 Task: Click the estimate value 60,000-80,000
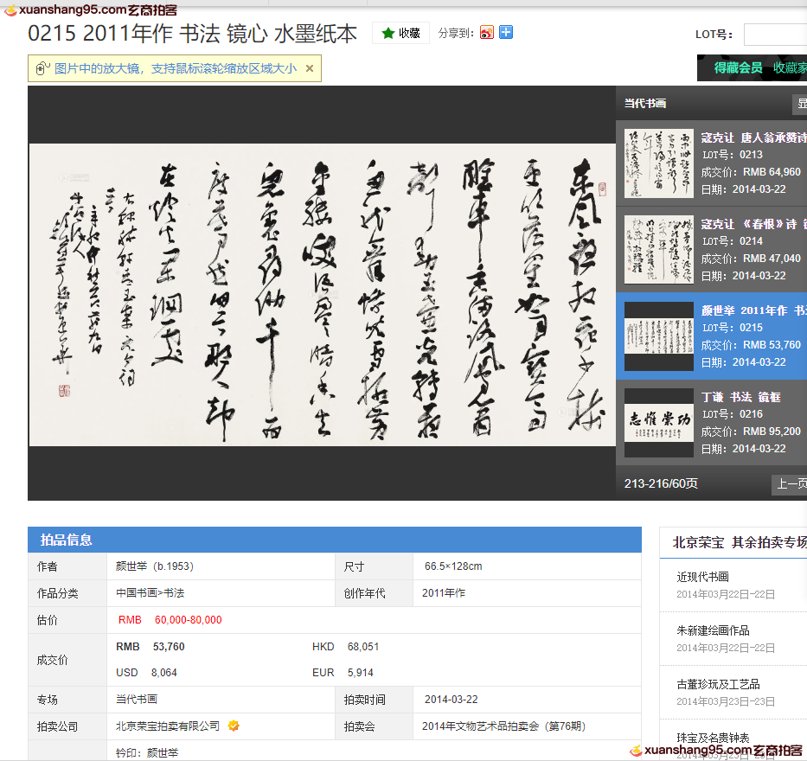pyautogui.click(x=188, y=619)
